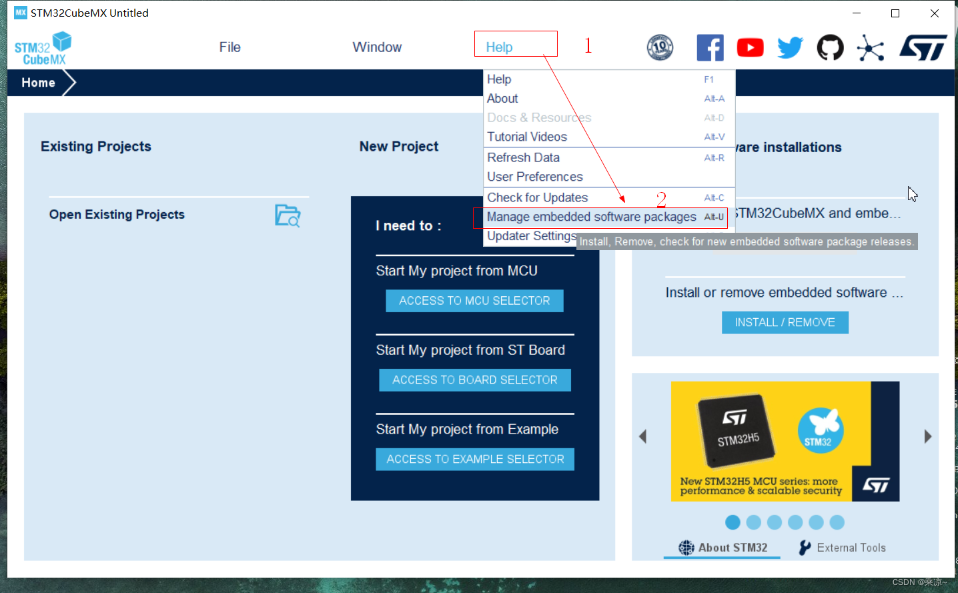Click ACCESS TO EXAMPLE SELECTOR button
This screenshot has width=958, height=593.
(475, 460)
